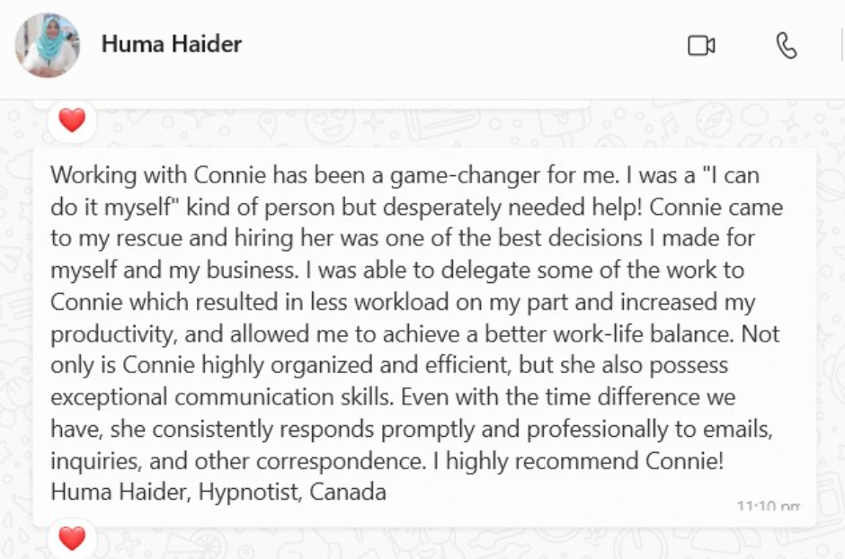Click signature line "Huma Haider, Hypnotist, Canada"

click(x=218, y=492)
